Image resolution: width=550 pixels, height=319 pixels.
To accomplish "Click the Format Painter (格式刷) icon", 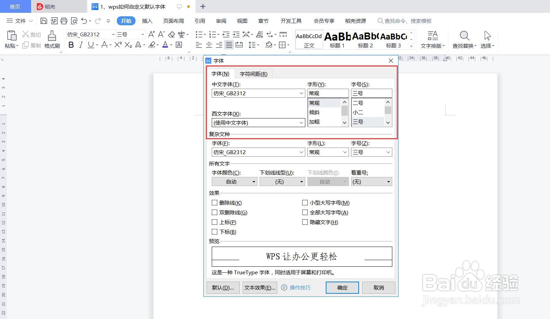I will (x=52, y=36).
